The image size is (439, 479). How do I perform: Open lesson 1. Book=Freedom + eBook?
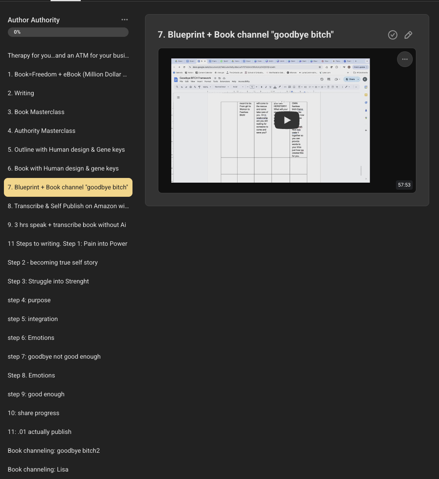[x=68, y=74]
